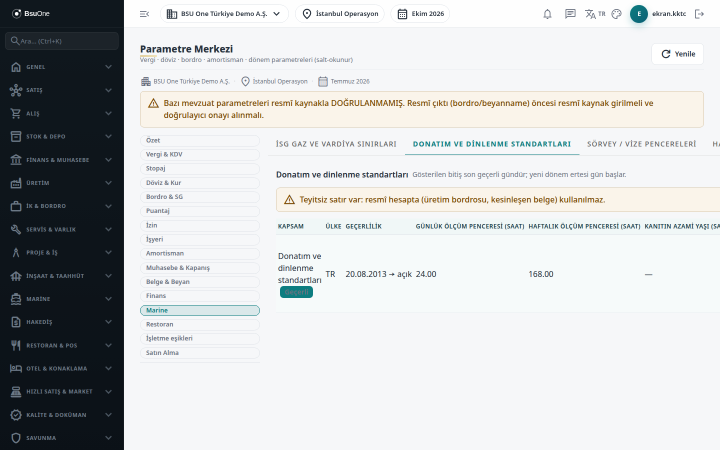Expand the Proje & İş chevron
Screen dimensions: 720x450
(x=108, y=252)
